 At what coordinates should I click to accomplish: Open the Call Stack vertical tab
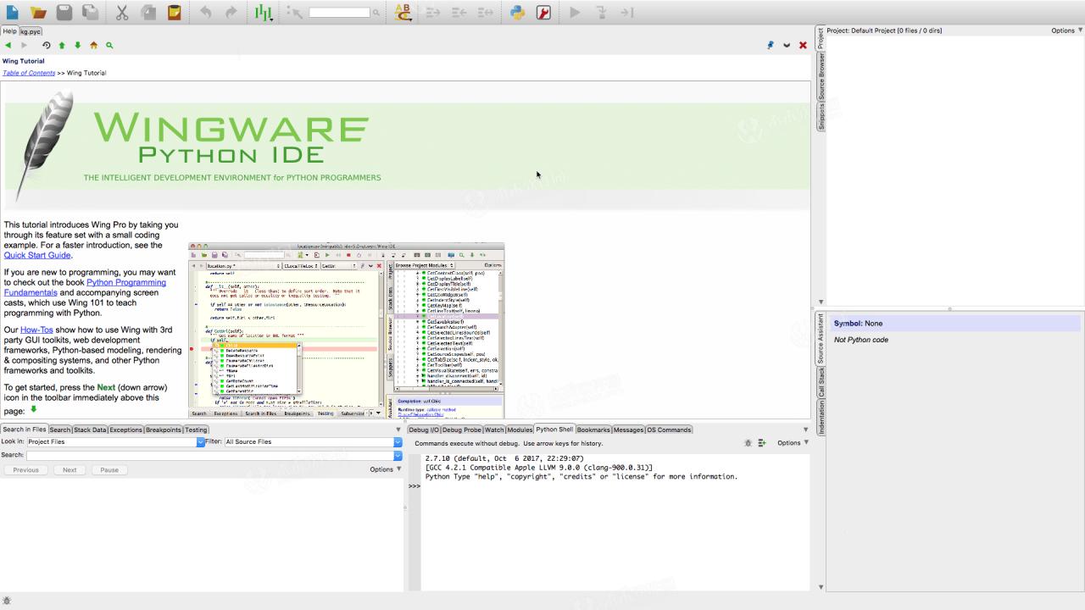pos(821,382)
